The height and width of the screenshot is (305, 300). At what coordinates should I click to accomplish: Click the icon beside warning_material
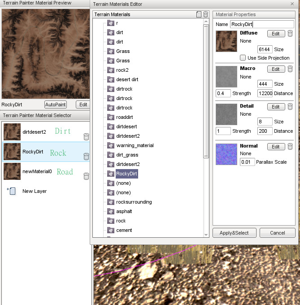pyautogui.click(x=111, y=145)
